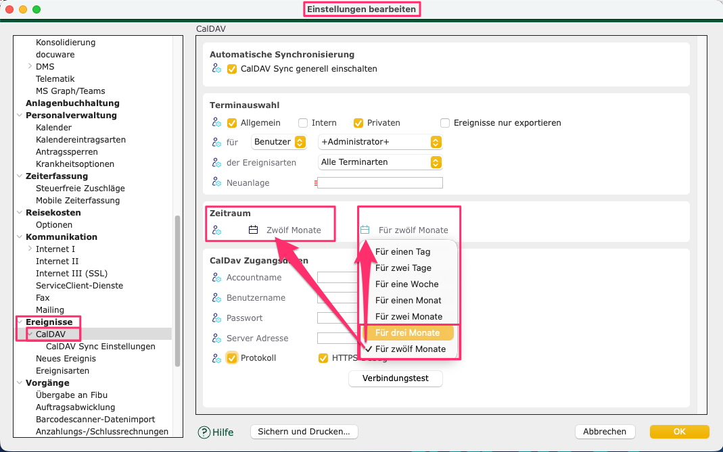
Task: Toggle the HTTPS Debug checkbox
Action: (x=323, y=358)
